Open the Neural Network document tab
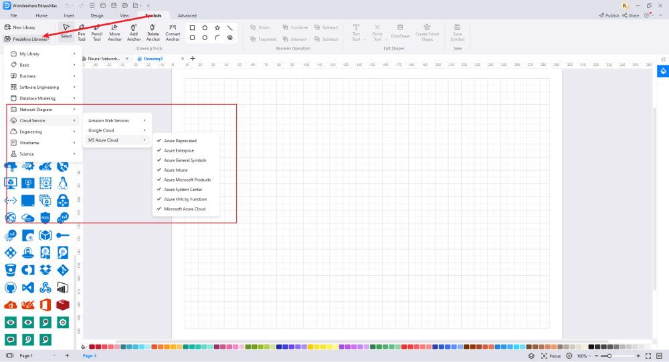The image size is (669, 362). [105, 59]
